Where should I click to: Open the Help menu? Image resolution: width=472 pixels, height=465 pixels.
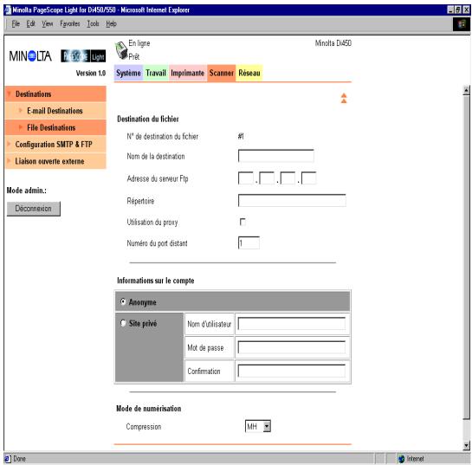(x=111, y=23)
